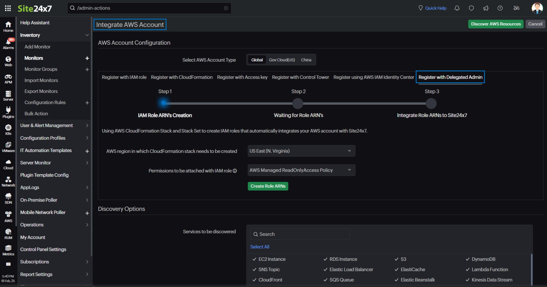Expand On-Premise Poller menu
This screenshot has width=547, height=287.
point(87,200)
